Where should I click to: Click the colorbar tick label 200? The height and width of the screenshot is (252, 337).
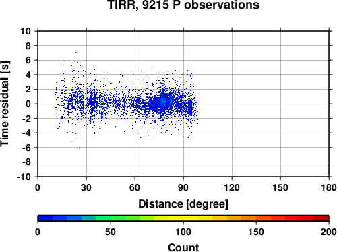[x=329, y=232]
